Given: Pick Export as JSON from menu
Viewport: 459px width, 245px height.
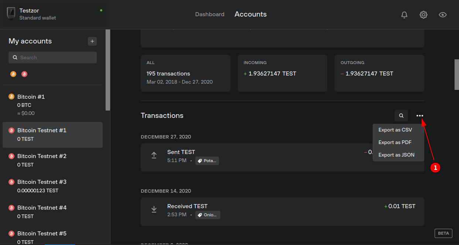Looking at the screenshot, I should [x=396, y=155].
